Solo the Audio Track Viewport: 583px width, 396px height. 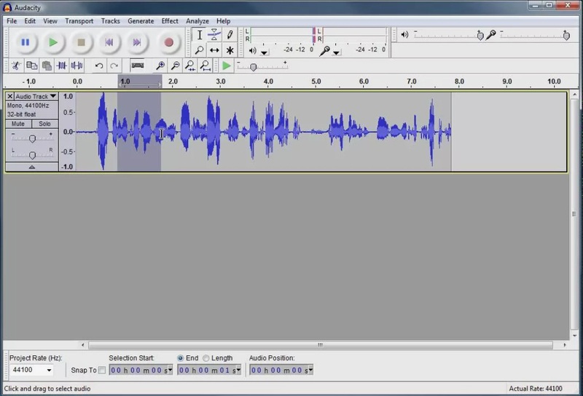click(44, 124)
